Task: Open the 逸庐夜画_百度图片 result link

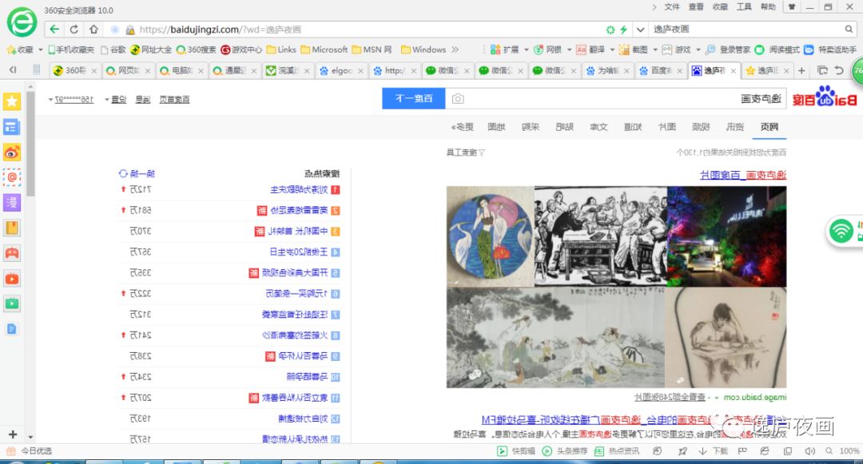Action: (743, 175)
